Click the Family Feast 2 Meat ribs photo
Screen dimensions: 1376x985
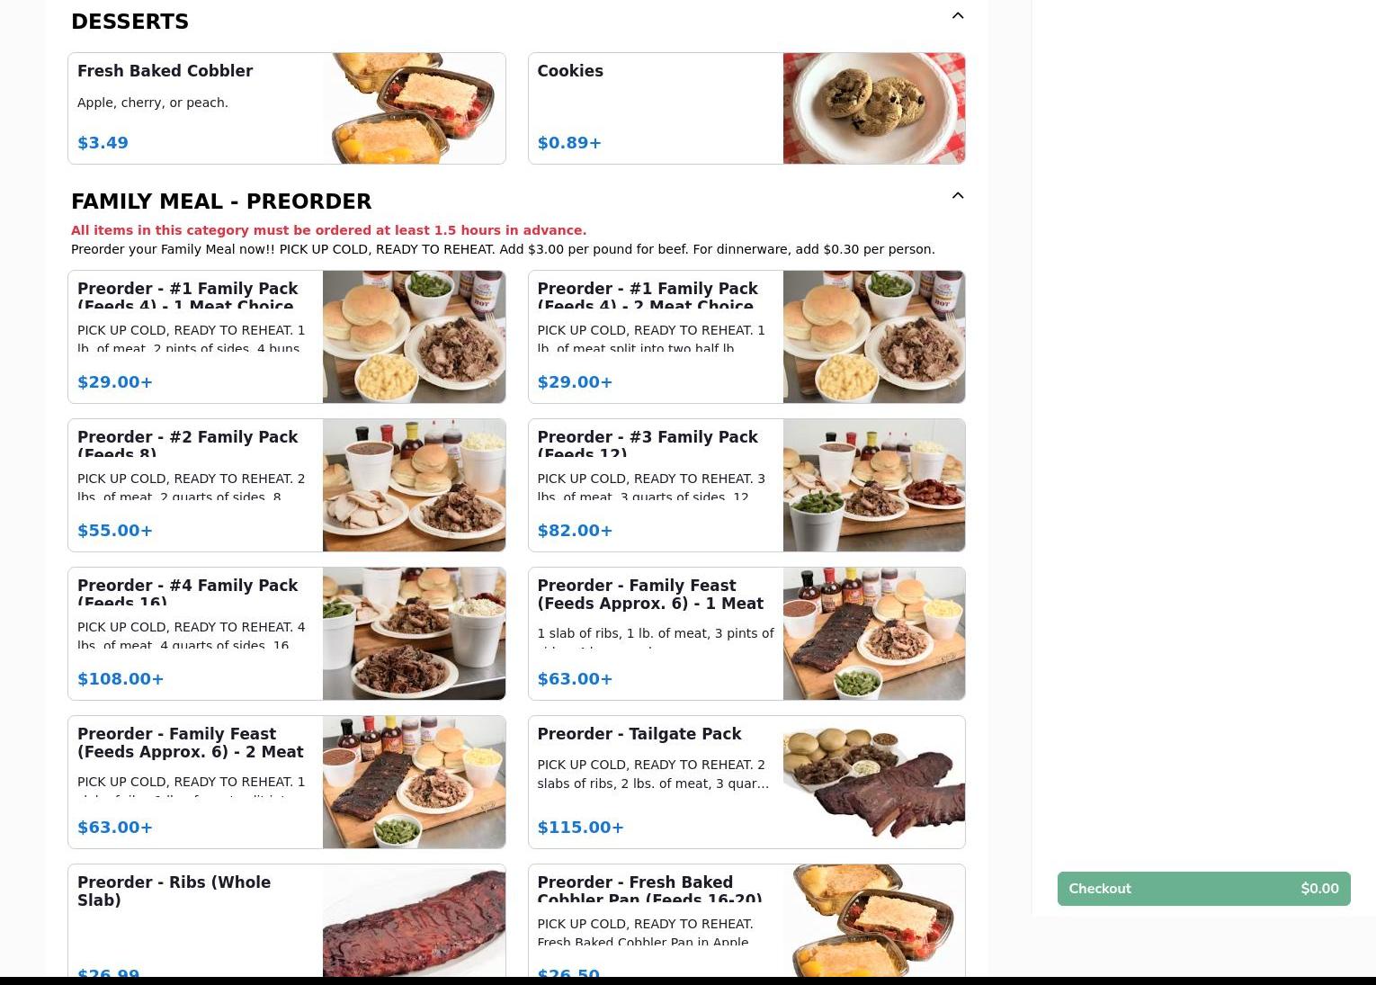click(x=414, y=782)
